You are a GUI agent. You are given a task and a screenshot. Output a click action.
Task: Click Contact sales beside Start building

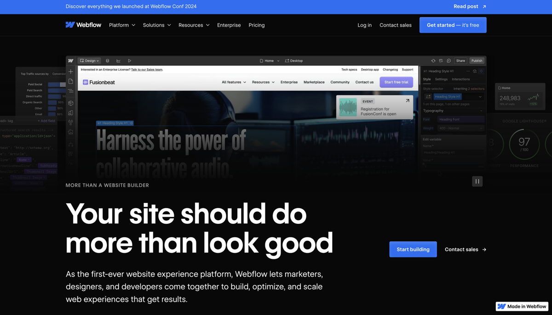tap(466, 249)
